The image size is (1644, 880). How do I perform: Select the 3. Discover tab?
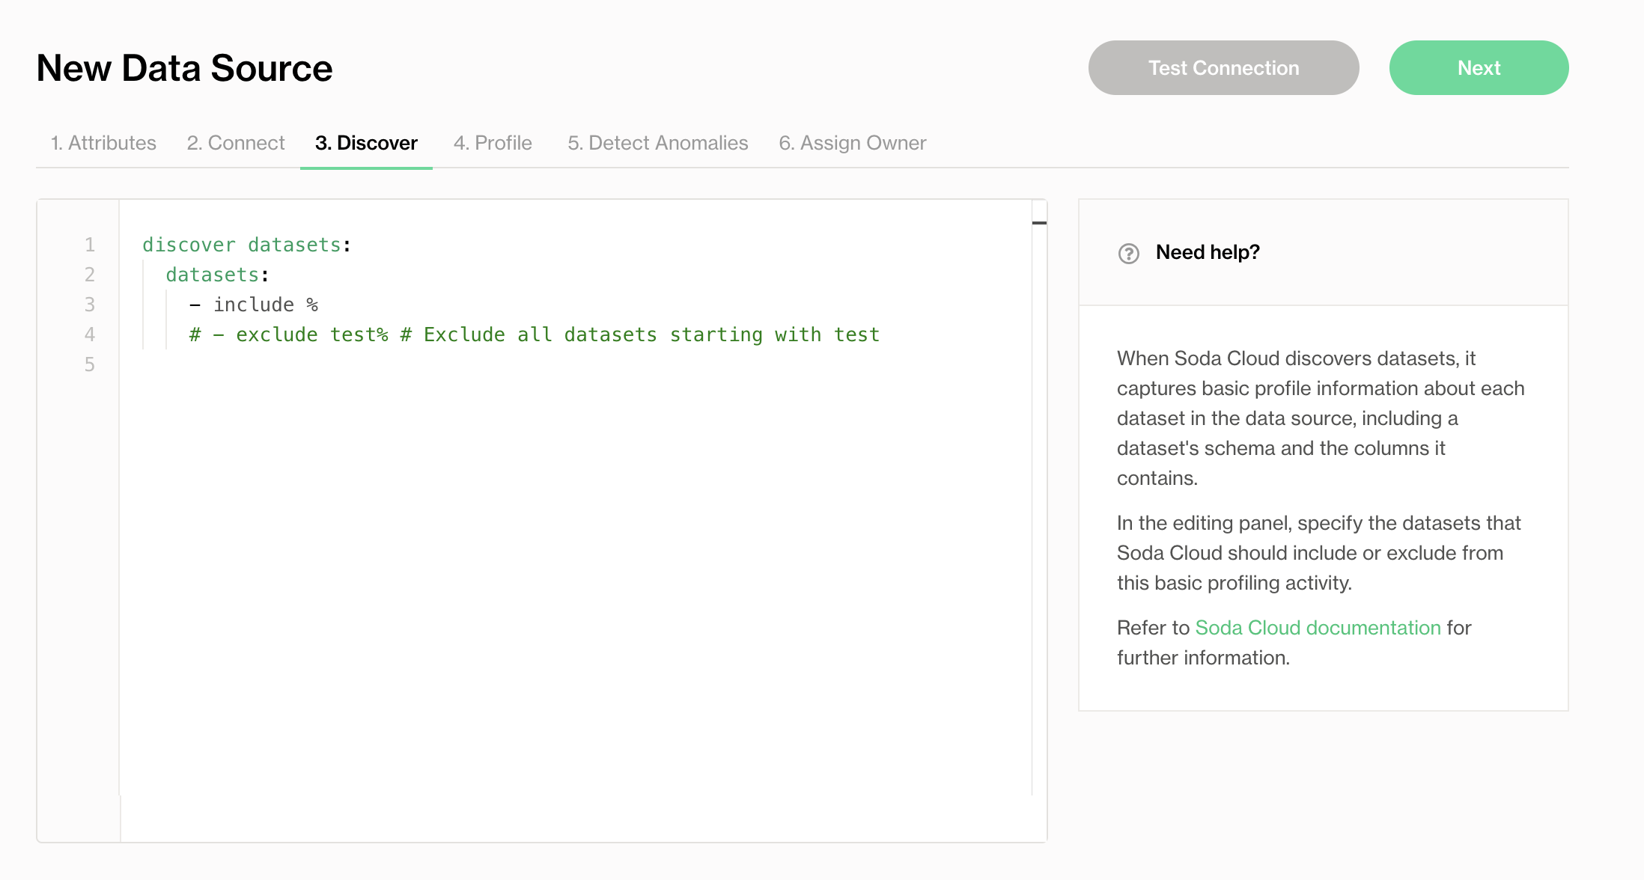(x=366, y=143)
